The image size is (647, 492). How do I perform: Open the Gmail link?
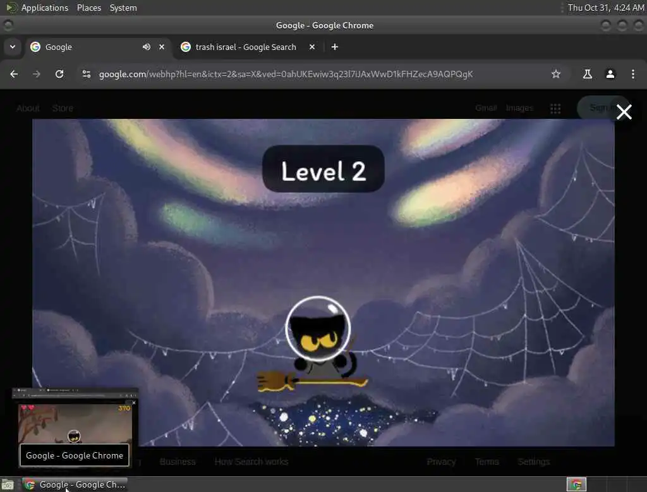[x=486, y=108]
